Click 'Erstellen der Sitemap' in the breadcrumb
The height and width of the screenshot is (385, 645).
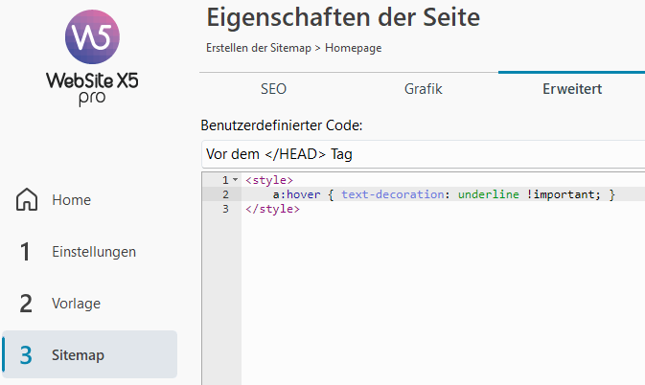[262, 48]
